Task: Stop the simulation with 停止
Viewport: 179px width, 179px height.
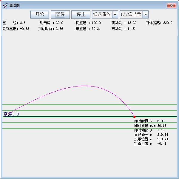Action: point(81,15)
